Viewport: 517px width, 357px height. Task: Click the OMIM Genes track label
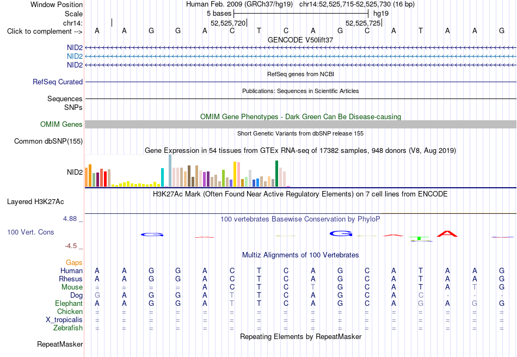click(61, 124)
